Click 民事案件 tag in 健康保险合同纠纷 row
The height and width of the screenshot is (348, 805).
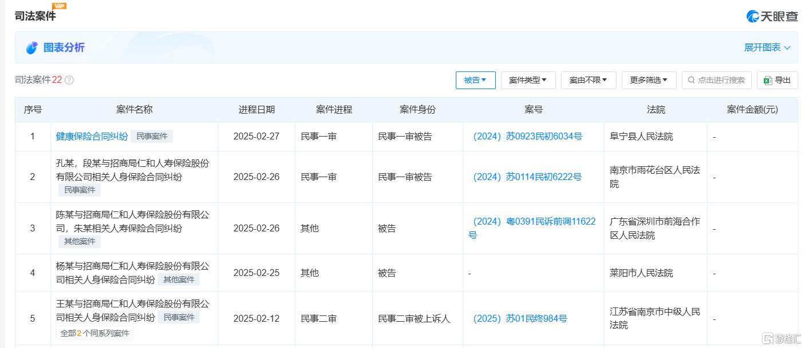click(152, 136)
